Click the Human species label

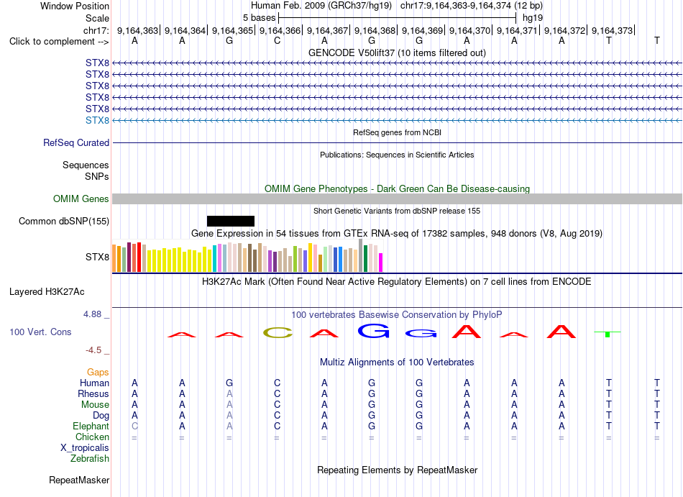[94, 383]
